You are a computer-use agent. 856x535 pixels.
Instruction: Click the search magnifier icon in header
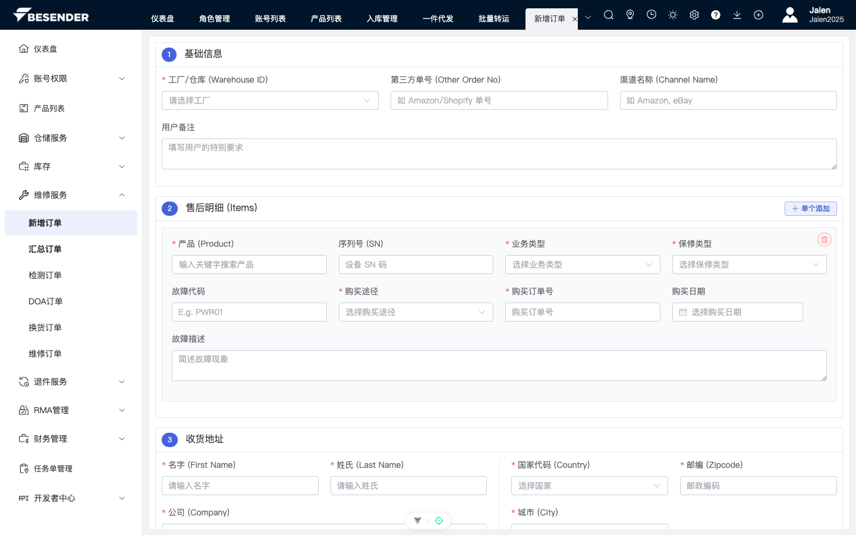tap(609, 15)
